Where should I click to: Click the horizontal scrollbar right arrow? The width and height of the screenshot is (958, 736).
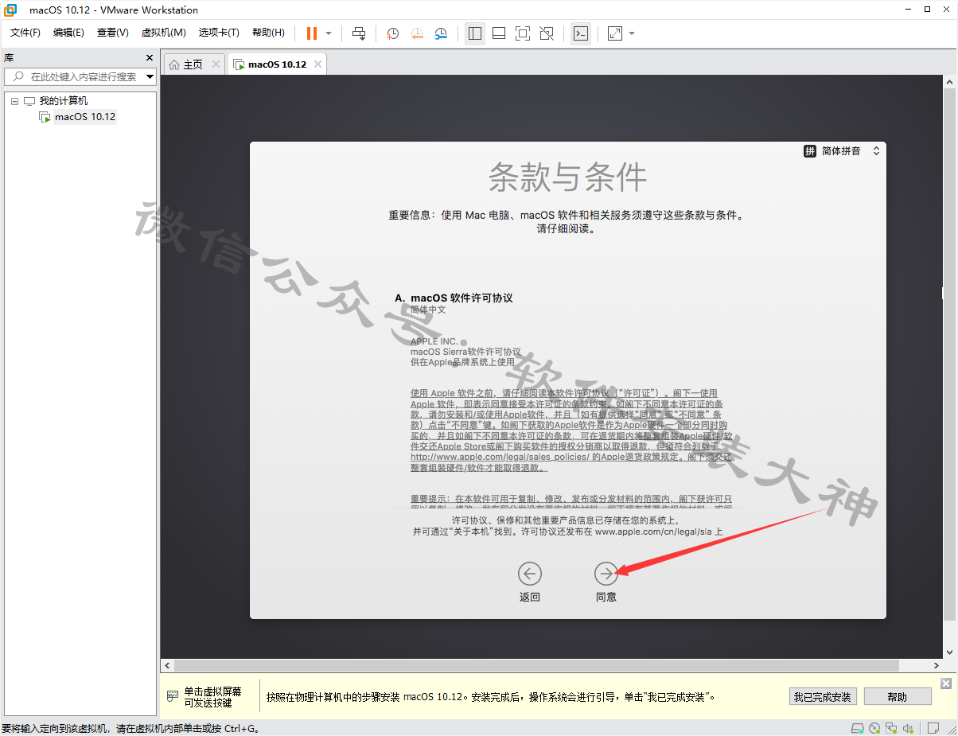point(936,665)
